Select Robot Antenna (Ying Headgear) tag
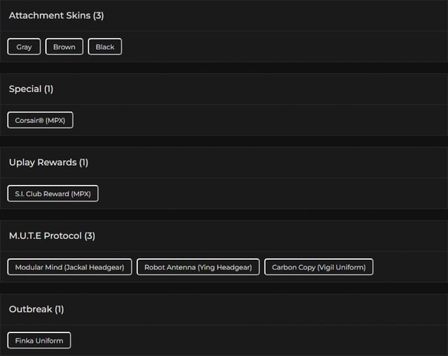448x356 pixels. coord(198,266)
